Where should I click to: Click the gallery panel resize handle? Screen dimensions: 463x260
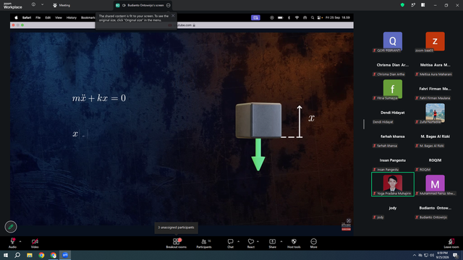tap(364, 124)
